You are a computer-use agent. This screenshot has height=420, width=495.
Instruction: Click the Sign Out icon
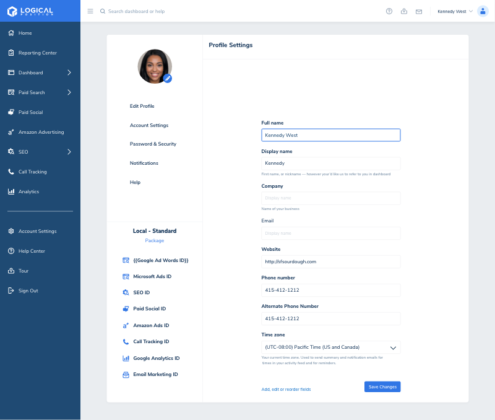(11, 291)
